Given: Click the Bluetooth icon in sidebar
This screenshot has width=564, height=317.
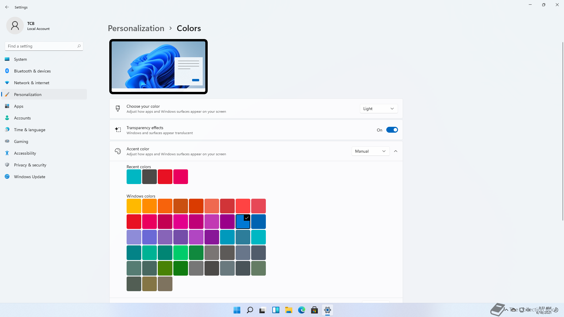Looking at the screenshot, I should [x=7, y=71].
